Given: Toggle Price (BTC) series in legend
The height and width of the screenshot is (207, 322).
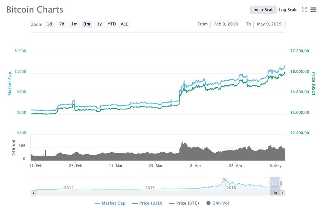Looking at the screenshot, I should click(x=184, y=203).
